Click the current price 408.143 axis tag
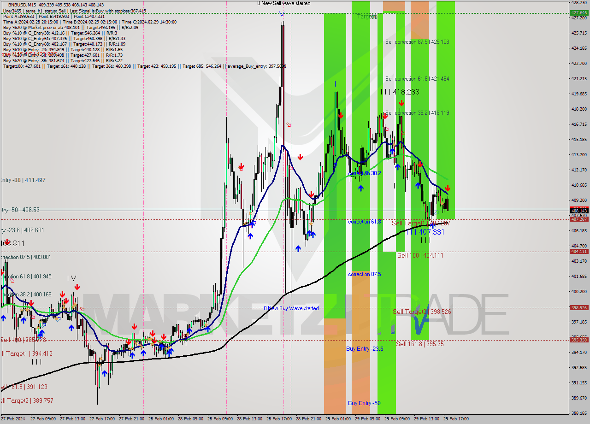The height and width of the screenshot is (424, 590). [579, 211]
